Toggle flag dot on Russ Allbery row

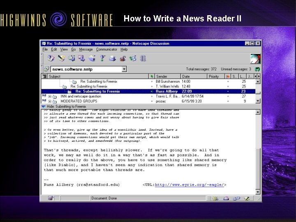228,91
